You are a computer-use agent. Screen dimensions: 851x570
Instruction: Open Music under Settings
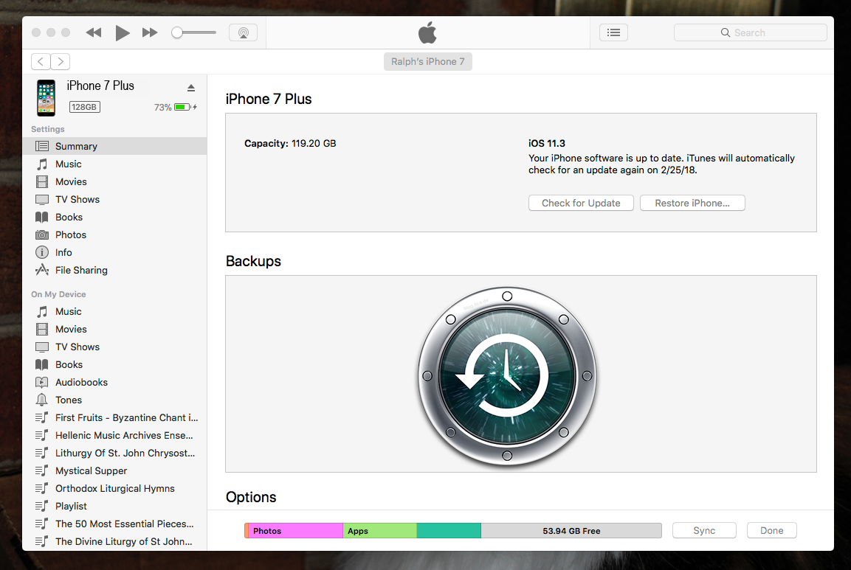[x=114, y=164]
